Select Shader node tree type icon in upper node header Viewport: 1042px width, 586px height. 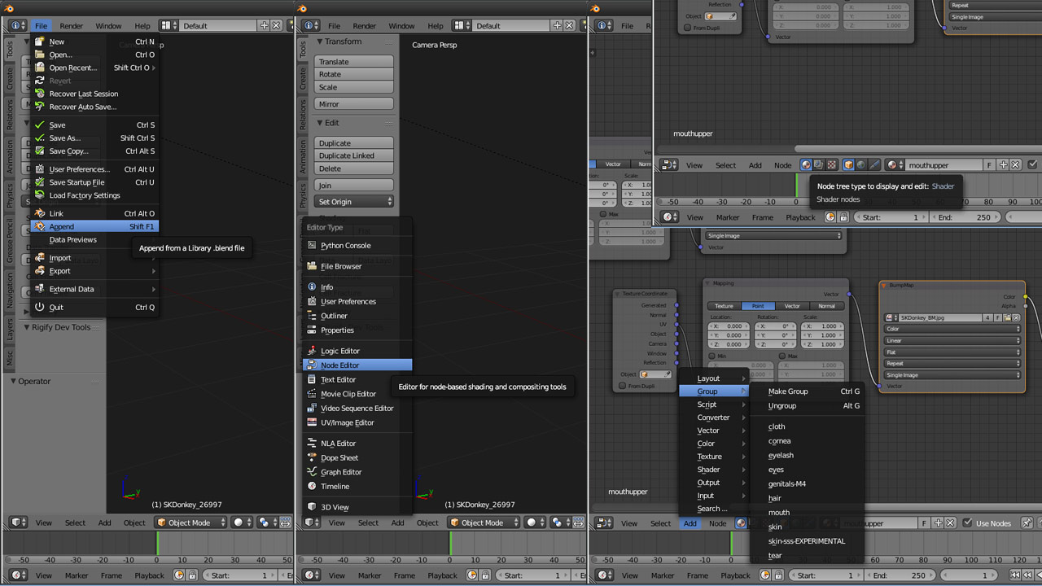coord(806,164)
